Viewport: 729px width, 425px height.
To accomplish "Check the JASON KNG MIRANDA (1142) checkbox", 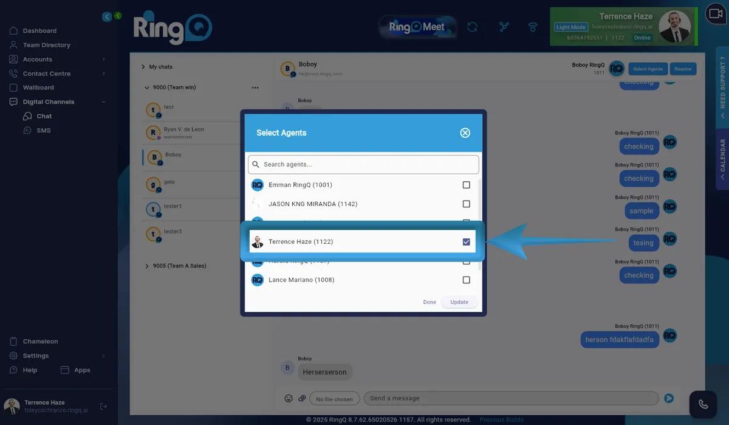I will (467, 204).
